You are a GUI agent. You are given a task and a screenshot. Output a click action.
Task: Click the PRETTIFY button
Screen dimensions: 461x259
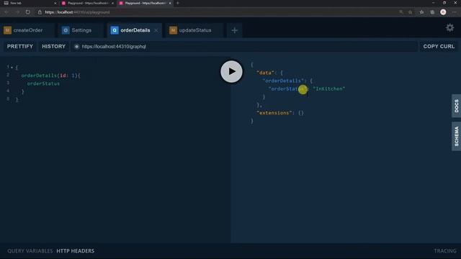coord(20,46)
